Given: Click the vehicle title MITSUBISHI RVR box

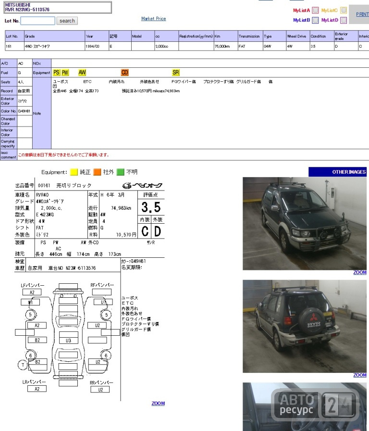Looking at the screenshot, I should point(58,7).
